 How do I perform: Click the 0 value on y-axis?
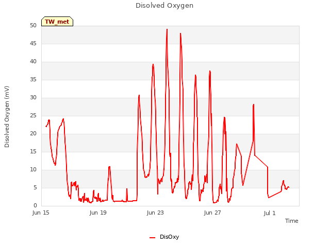(x=35, y=206)
